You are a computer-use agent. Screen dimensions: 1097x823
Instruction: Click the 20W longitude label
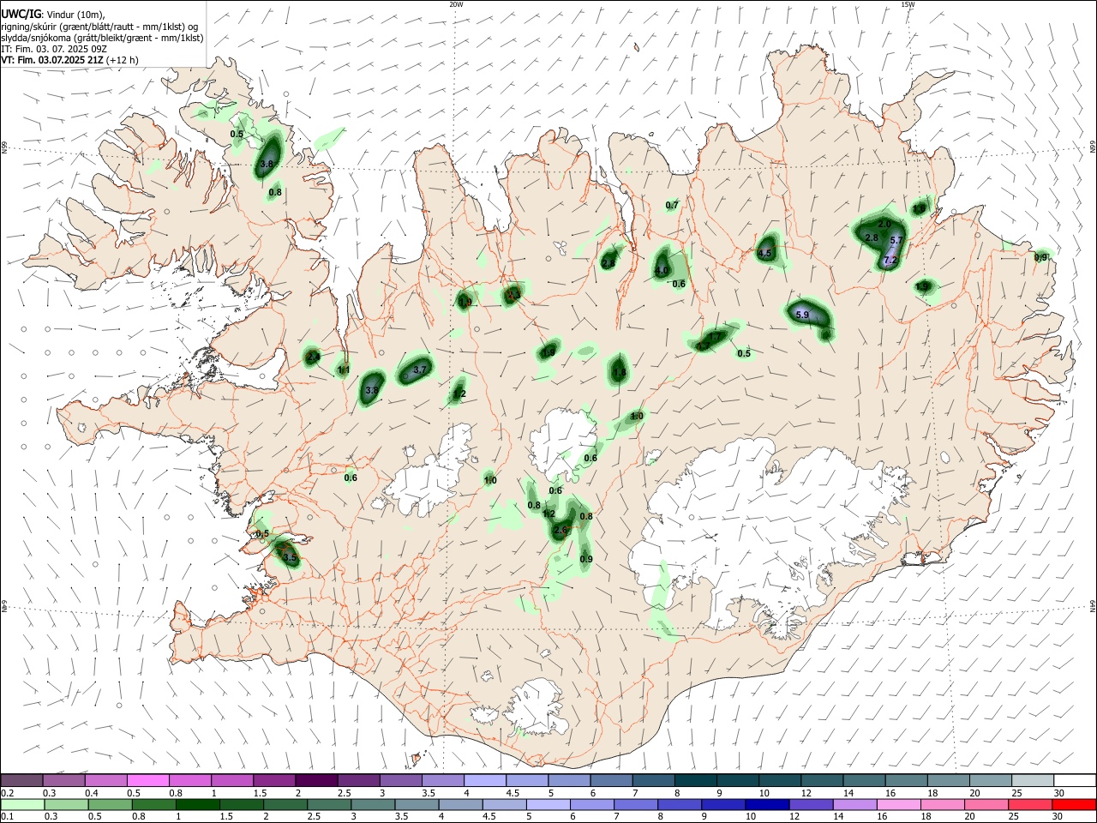click(457, 4)
